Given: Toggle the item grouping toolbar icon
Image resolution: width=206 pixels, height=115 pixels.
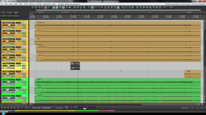Looking at the screenshot, I should (57, 7).
